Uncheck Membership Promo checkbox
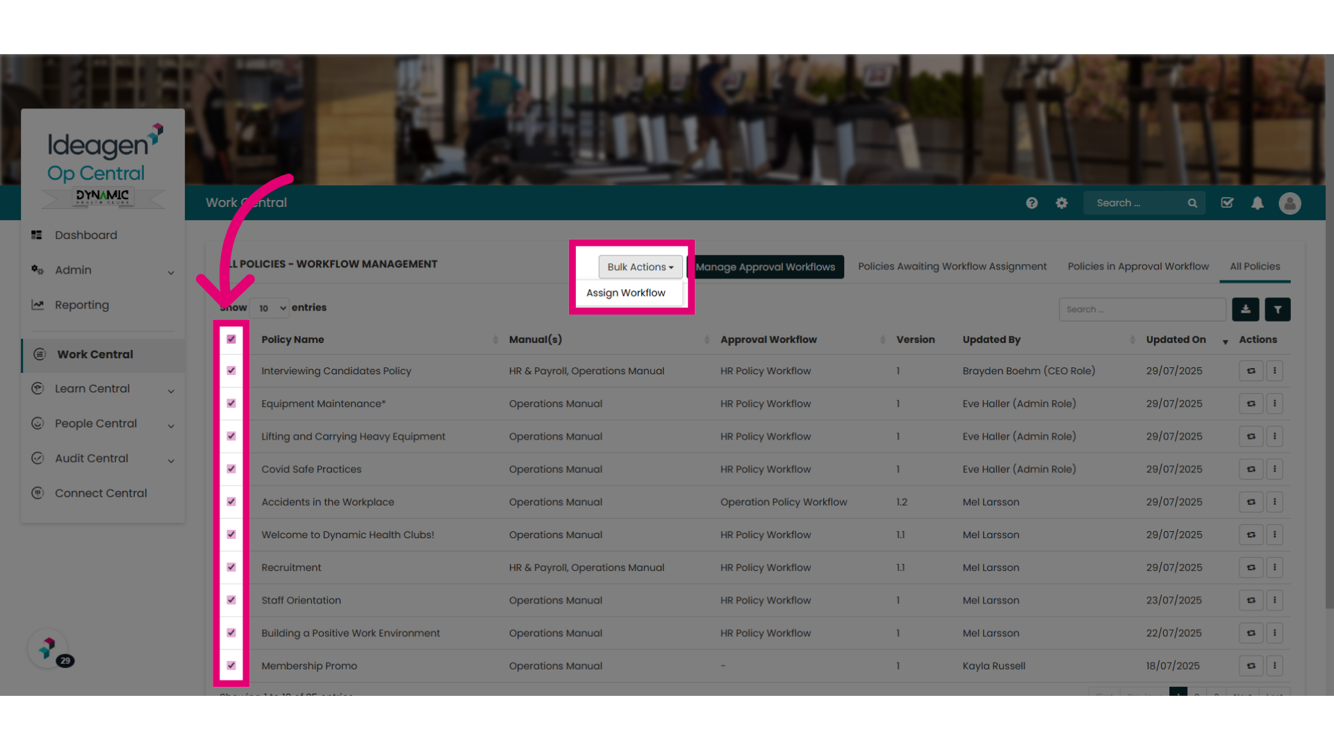The height and width of the screenshot is (750, 1334). [x=231, y=665]
